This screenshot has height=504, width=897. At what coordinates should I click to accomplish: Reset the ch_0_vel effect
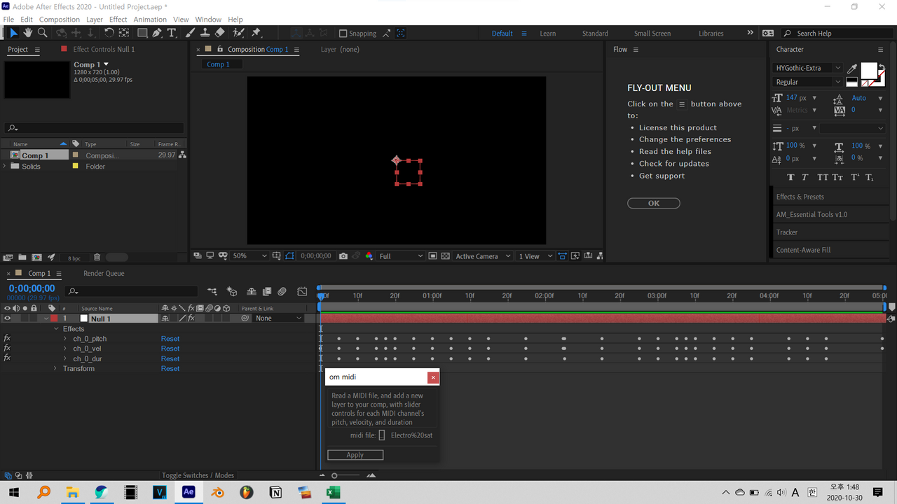170,349
